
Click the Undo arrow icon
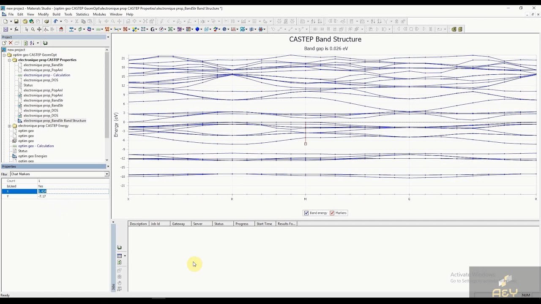pyautogui.click(x=55, y=21)
